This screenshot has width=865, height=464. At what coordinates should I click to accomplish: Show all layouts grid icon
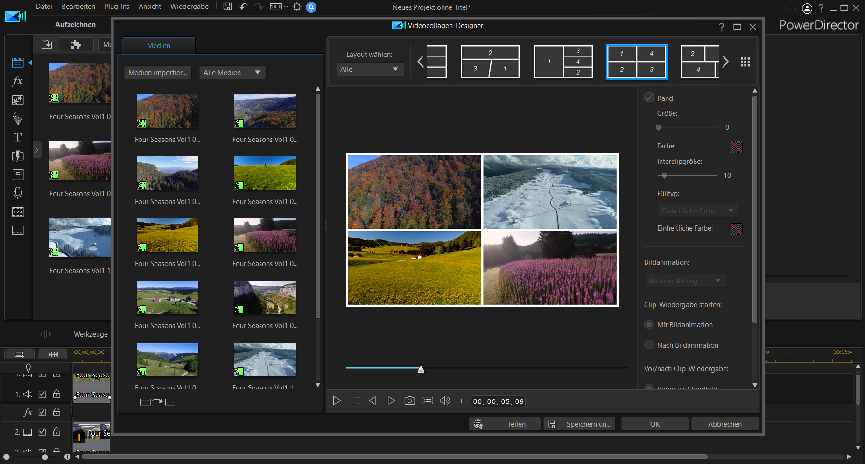(745, 62)
